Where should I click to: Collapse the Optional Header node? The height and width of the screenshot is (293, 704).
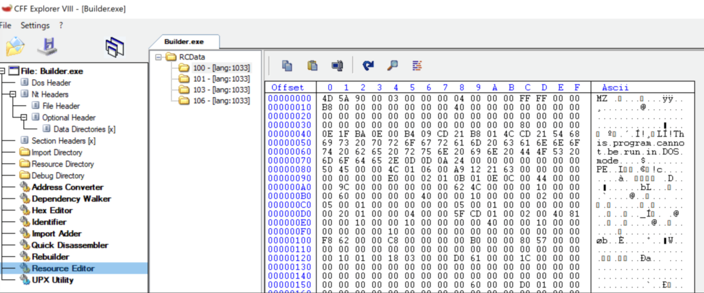(24, 117)
